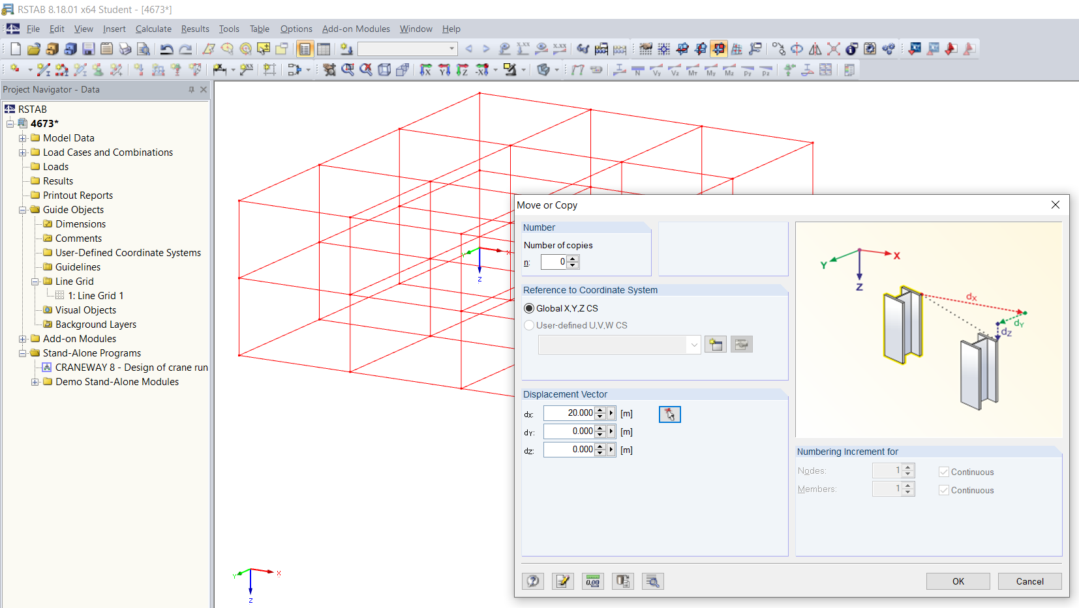Collapse the Guide Objects tree node

pos(23,210)
